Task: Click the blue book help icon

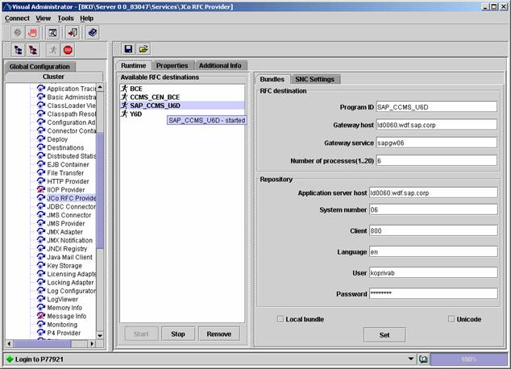Action: pos(93,33)
